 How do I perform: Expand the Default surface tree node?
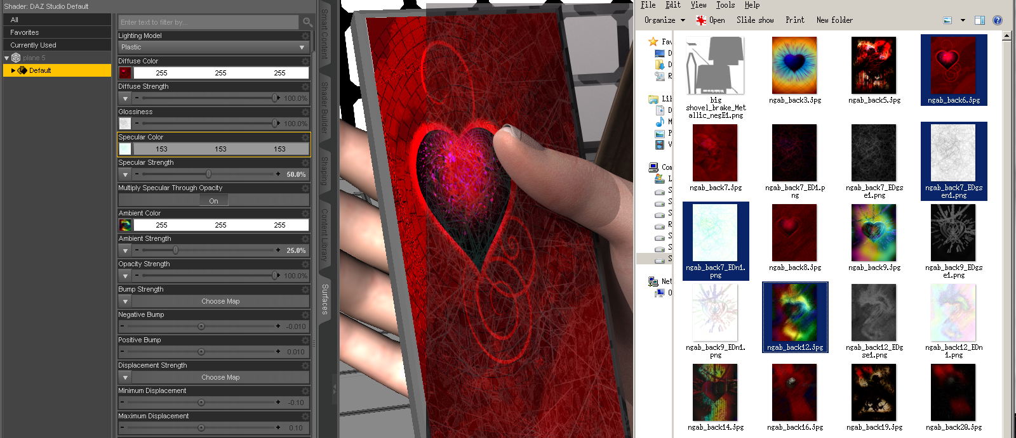(13, 70)
